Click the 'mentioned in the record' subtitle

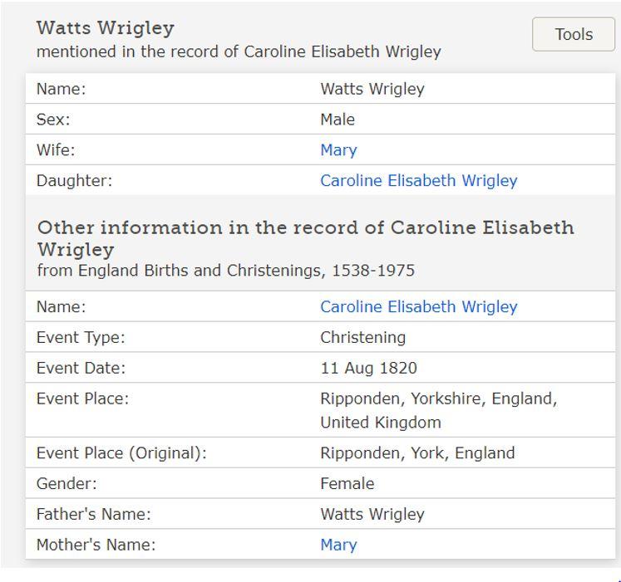pos(239,52)
